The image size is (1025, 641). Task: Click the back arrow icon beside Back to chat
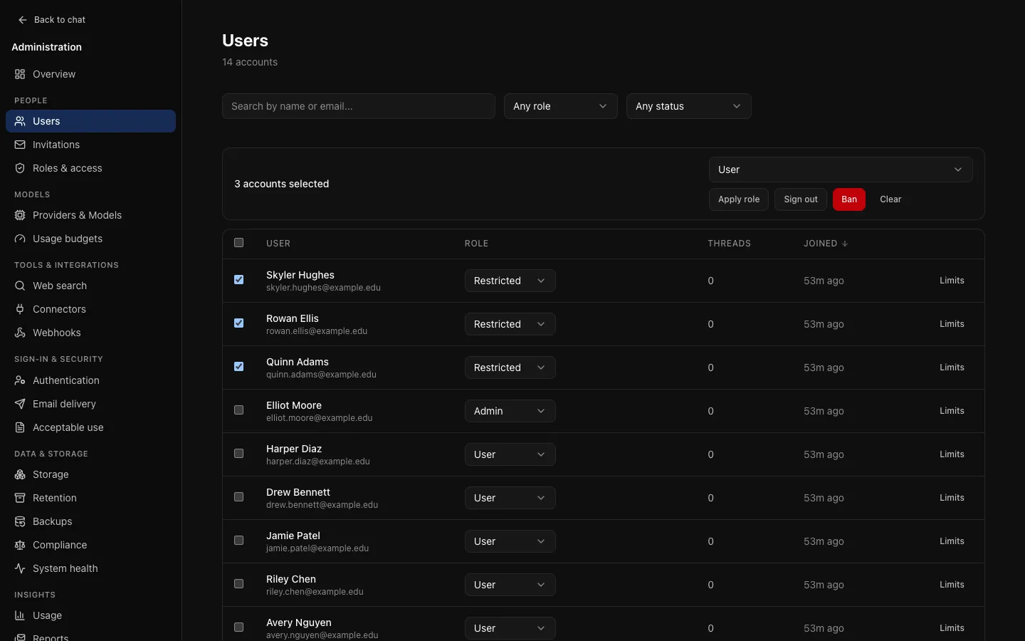point(23,20)
